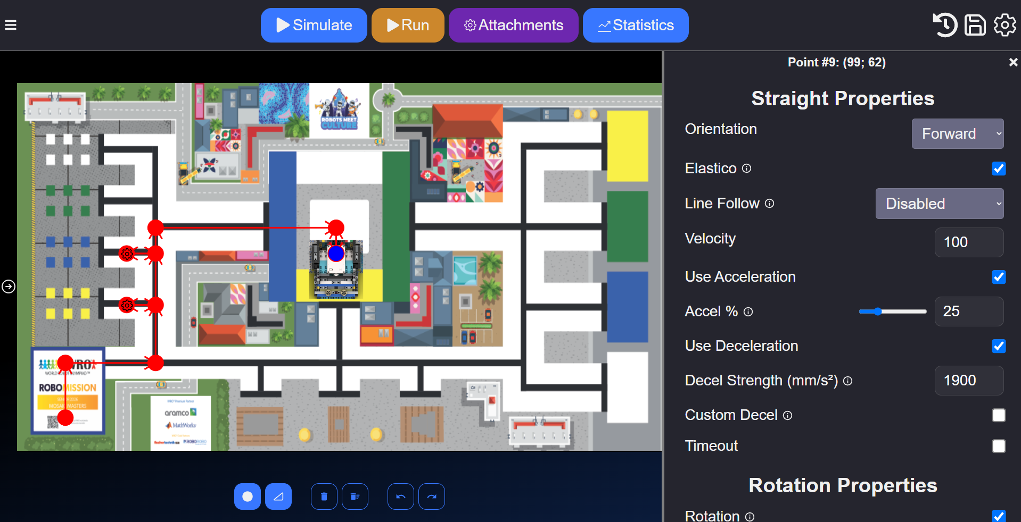Adjust the Accel % slider
The height and width of the screenshot is (522, 1021).
(893, 311)
